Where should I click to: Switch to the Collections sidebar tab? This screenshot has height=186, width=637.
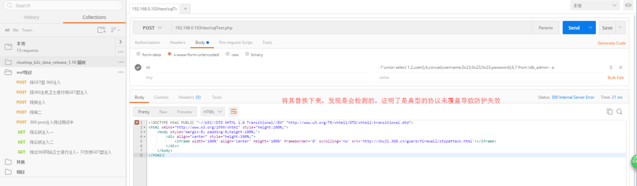point(94,17)
